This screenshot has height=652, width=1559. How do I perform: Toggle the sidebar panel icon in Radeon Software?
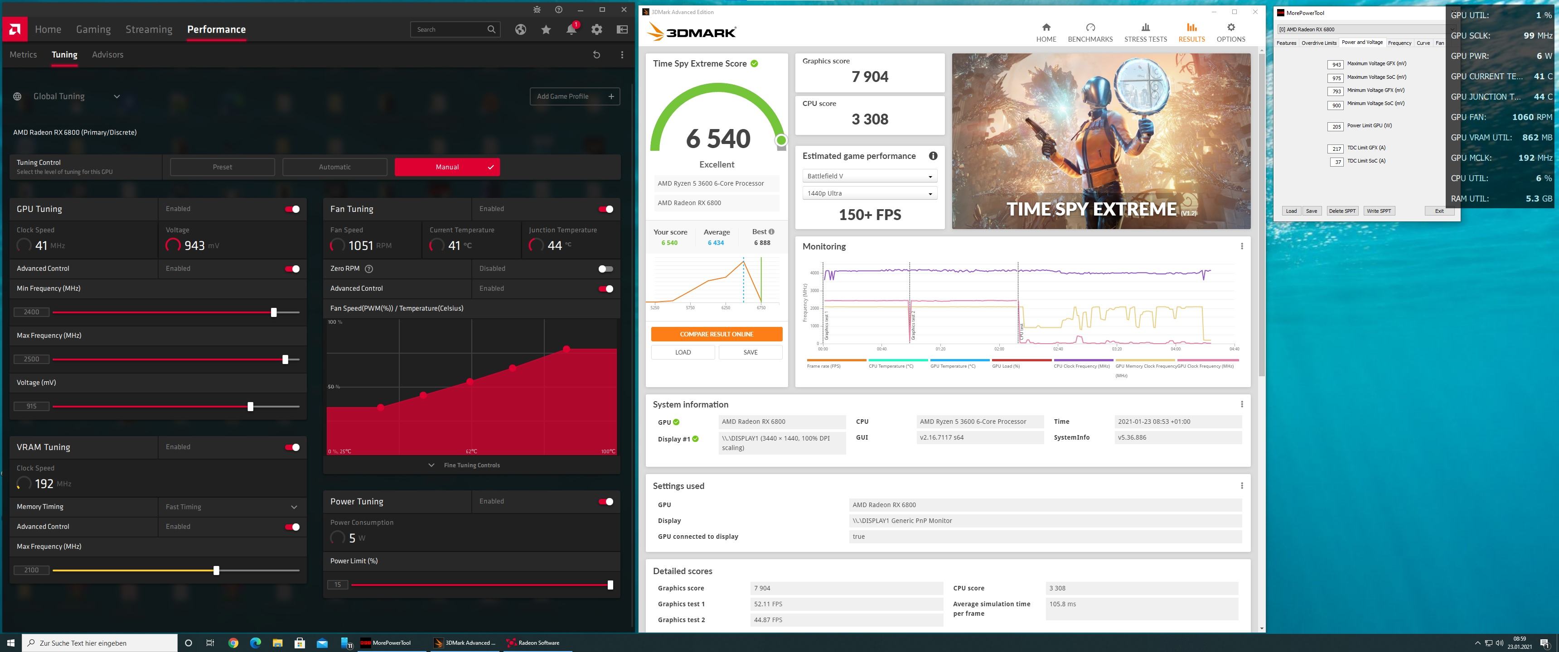(x=622, y=29)
